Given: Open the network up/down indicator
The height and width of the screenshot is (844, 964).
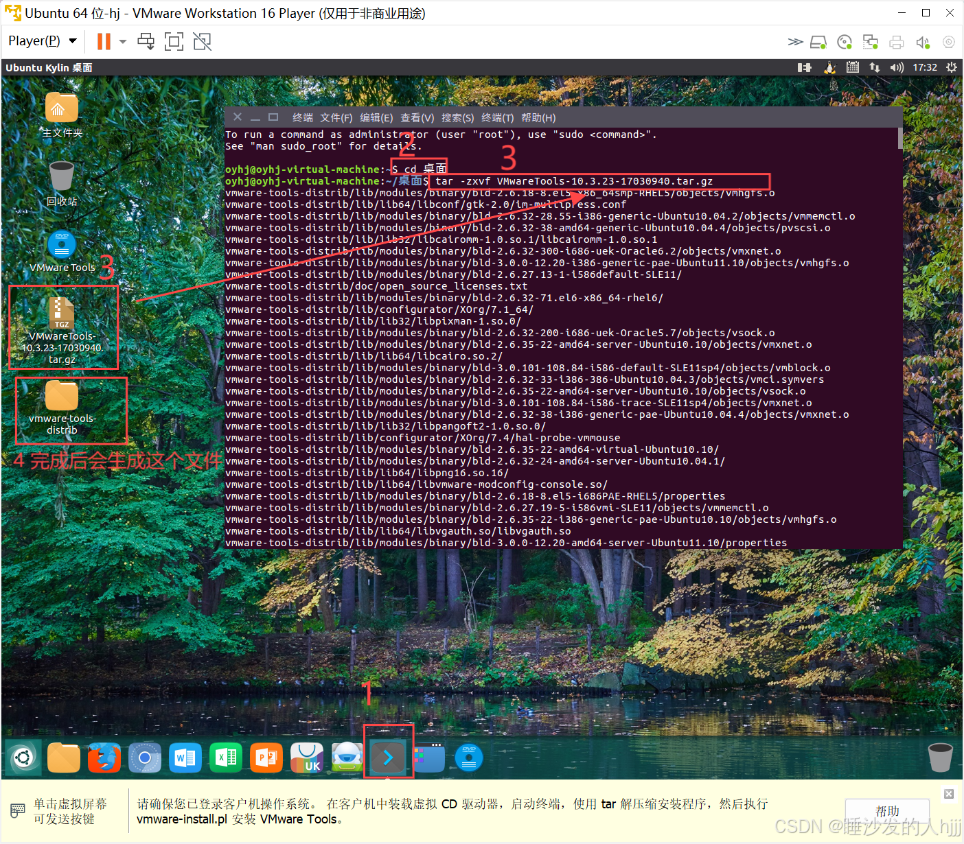Looking at the screenshot, I should coord(875,67).
